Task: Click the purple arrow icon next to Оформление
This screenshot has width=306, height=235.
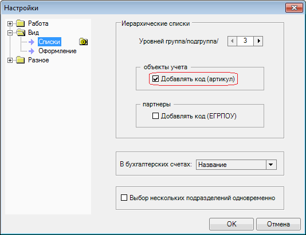Action: click(32, 51)
